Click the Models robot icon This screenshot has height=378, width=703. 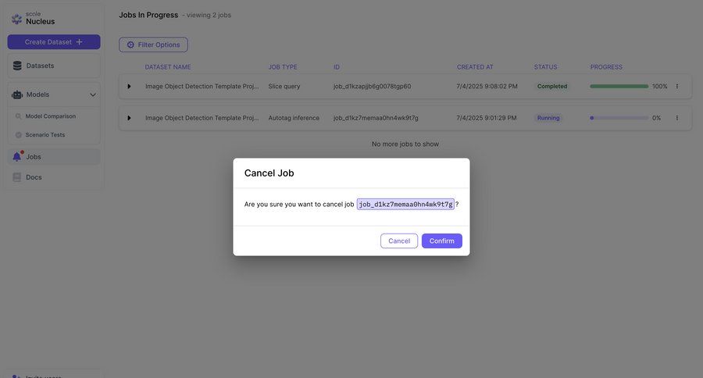17,94
